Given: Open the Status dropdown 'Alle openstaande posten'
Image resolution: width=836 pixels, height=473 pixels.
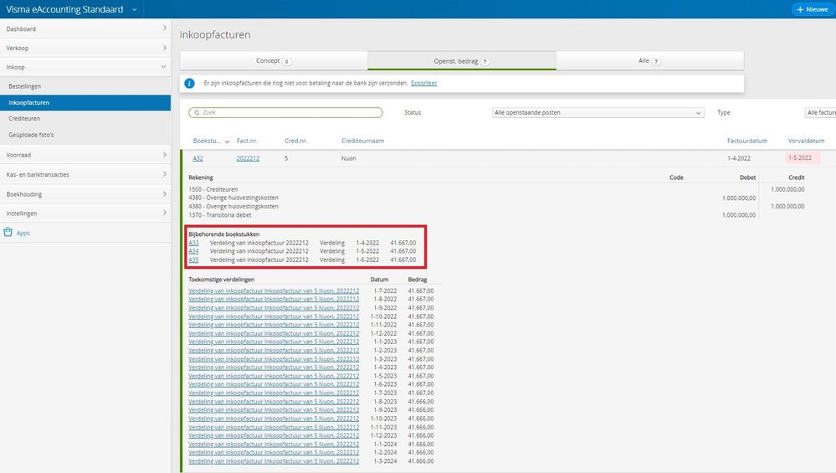Looking at the screenshot, I should pos(598,112).
